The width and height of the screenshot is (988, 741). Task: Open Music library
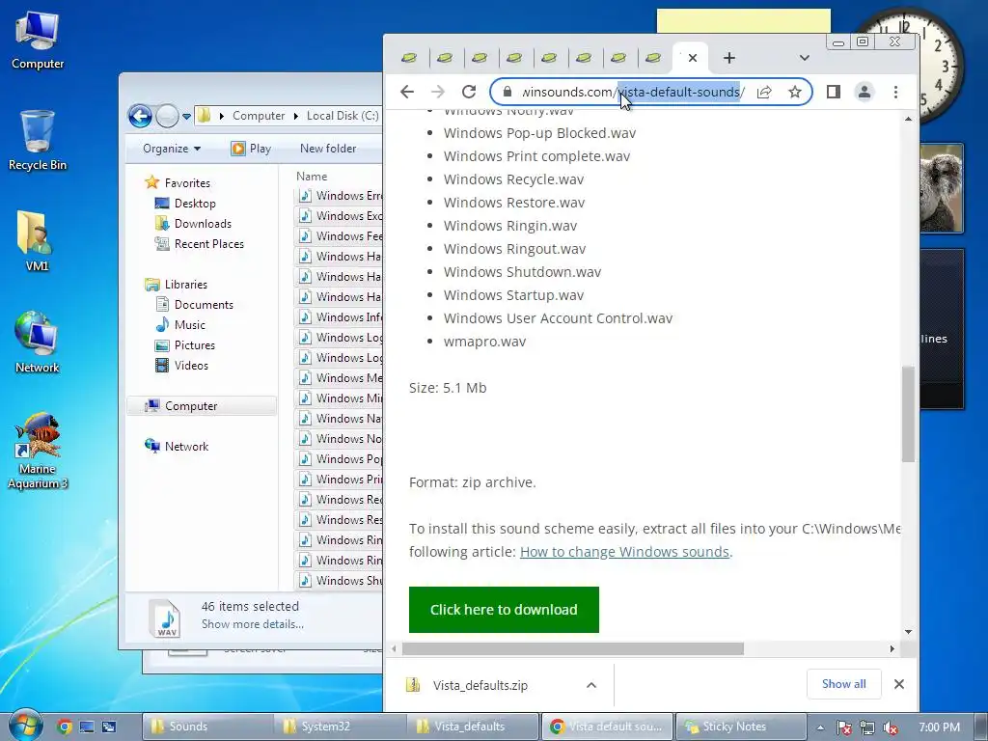(190, 324)
